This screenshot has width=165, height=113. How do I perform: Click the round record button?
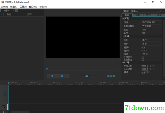pos(62,76)
